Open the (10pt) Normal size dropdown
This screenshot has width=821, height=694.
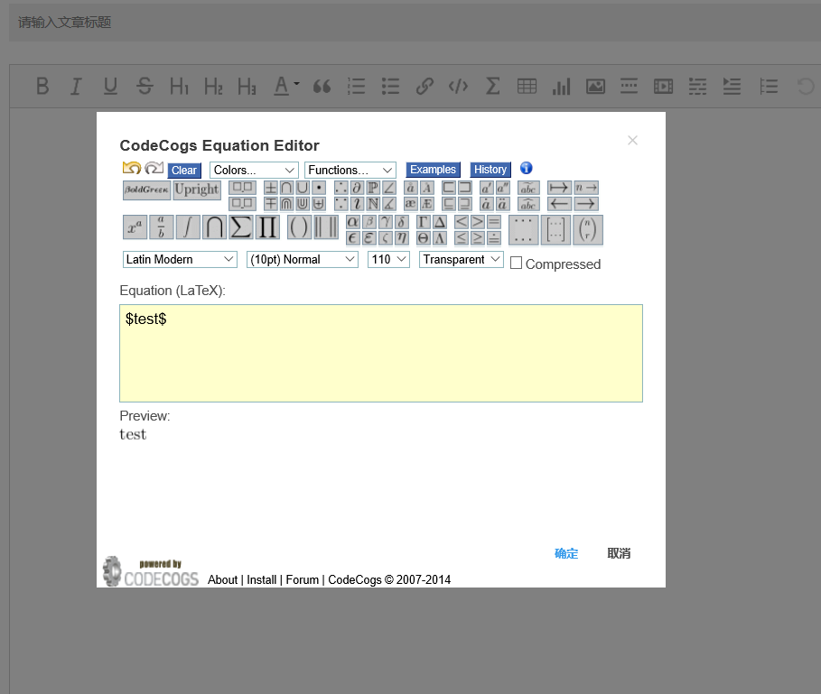point(302,259)
